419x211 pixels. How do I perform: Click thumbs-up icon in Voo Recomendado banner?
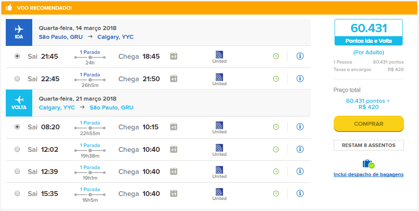[9, 8]
